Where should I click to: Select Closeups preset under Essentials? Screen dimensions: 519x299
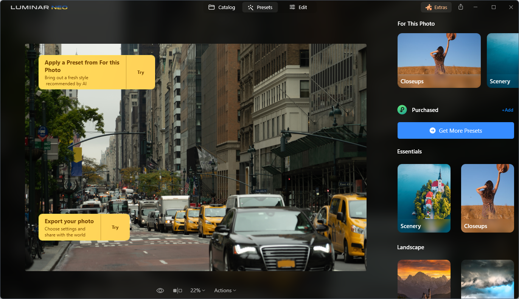(x=488, y=198)
